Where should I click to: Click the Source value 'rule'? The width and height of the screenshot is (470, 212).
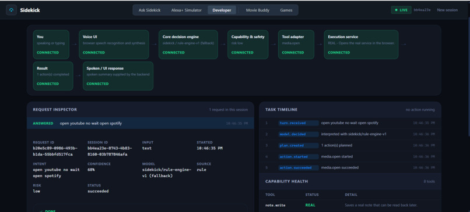201,170
